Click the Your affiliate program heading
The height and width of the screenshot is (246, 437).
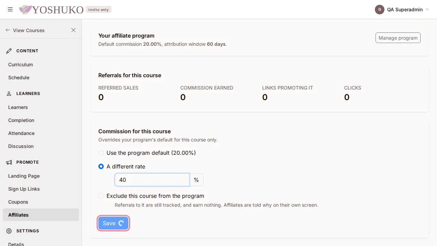pyautogui.click(x=126, y=36)
